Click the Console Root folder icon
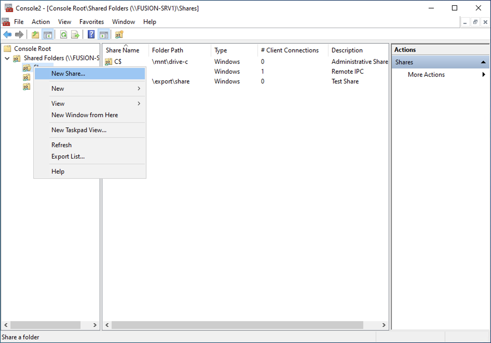This screenshot has width=491, height=343. [8, 49]
